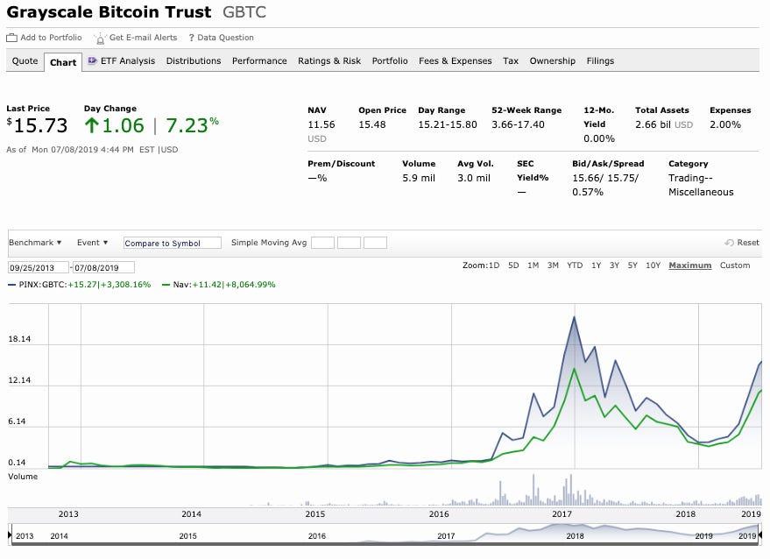The width and height of the screenshot is (770, 559).
Task: Click the Compare to Symbol field
Action: (173, 244)
